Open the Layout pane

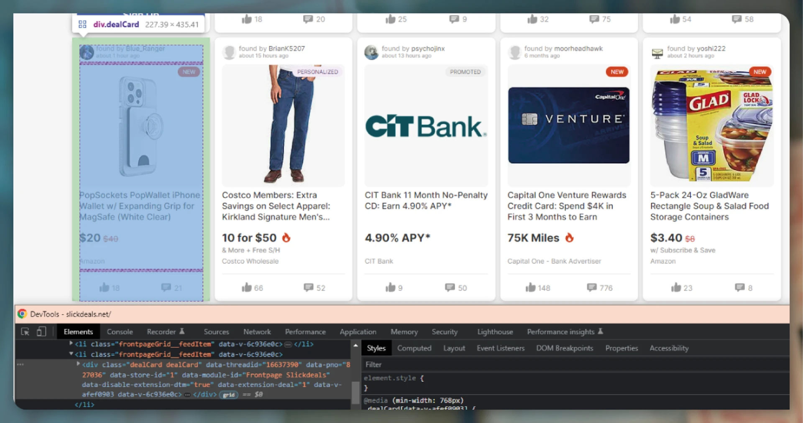(454, 348)
